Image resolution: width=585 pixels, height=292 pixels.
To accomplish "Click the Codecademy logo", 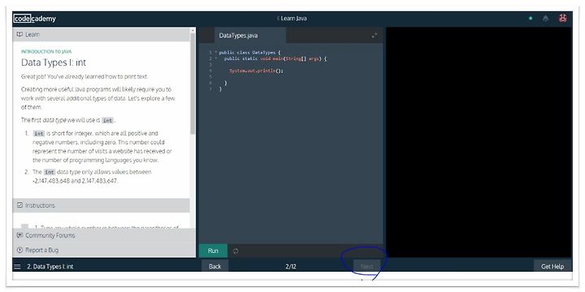I will click(34, 18).
